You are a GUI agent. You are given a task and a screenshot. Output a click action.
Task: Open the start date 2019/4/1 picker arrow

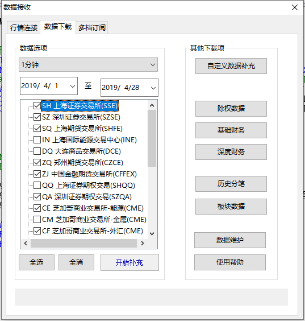(72, 86)
